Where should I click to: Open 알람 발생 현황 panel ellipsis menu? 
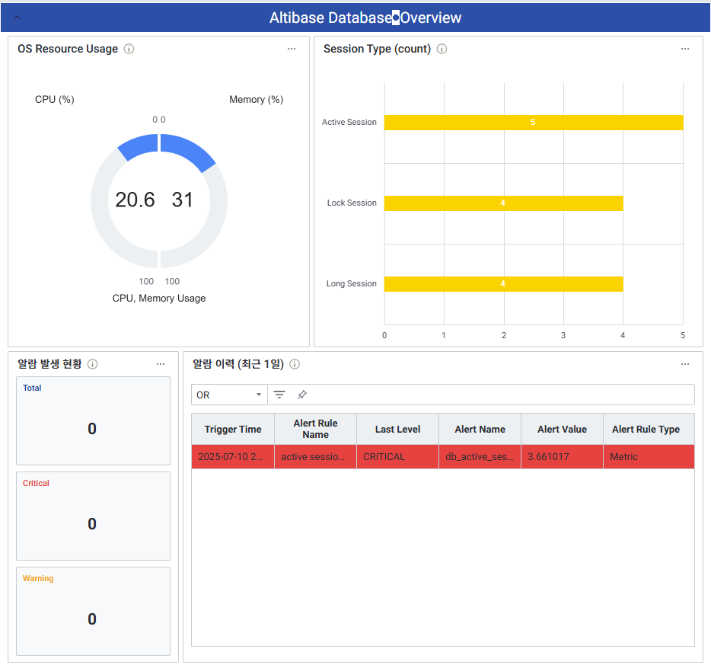[161, 364]
